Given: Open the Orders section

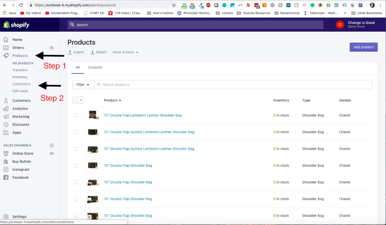Looking at the screenshot, I should click(x=18, y=48).
